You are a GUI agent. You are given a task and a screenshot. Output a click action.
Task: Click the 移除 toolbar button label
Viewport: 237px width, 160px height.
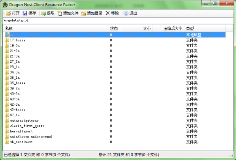pyautogui.click(x=115, y=13)
